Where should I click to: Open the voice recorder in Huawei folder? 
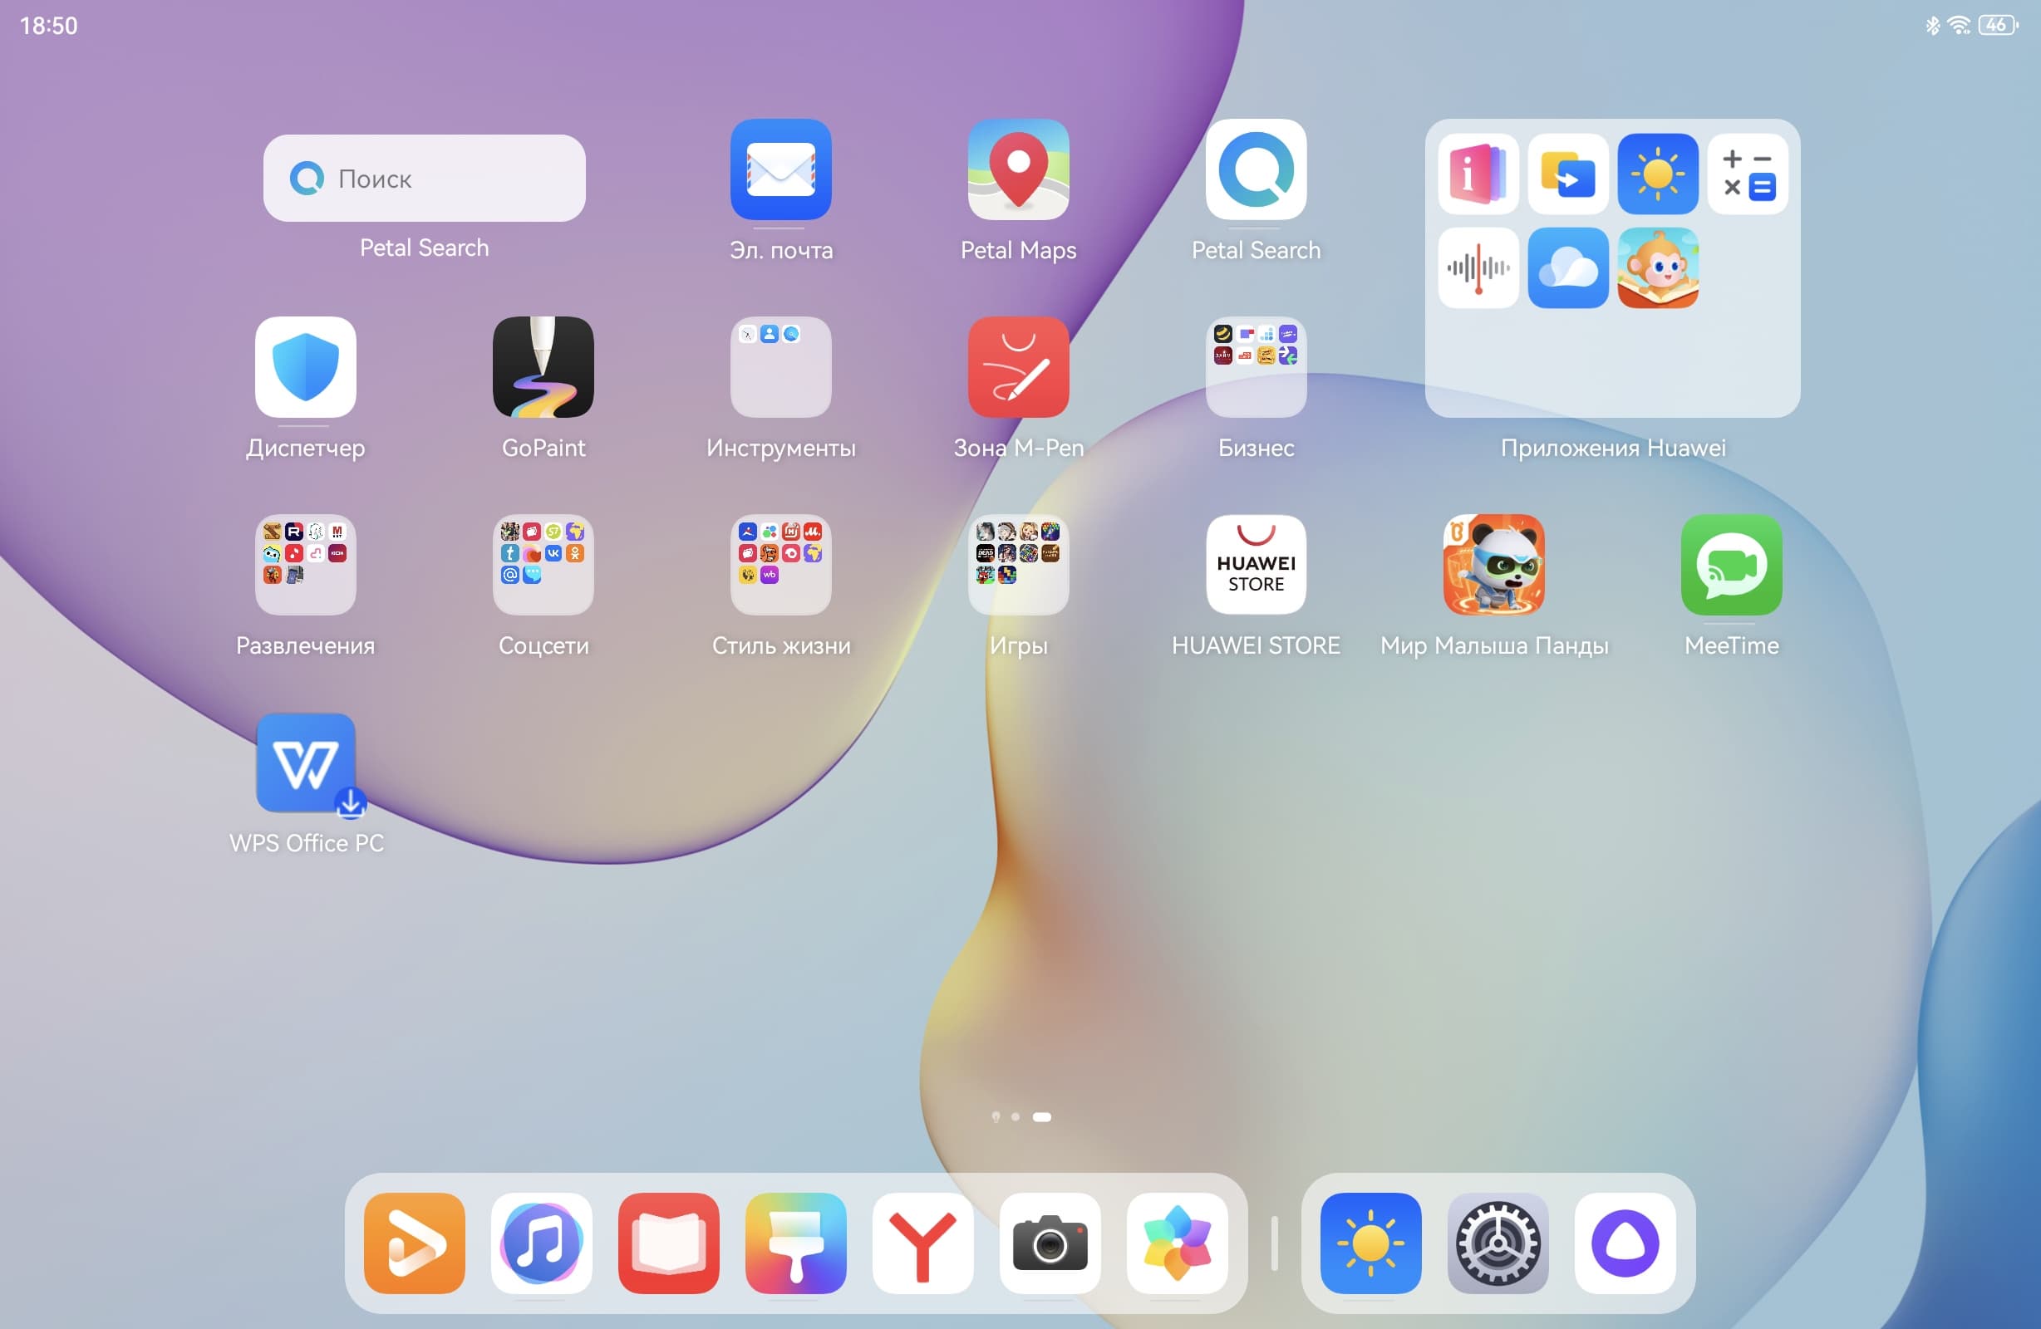point(1478,267)
